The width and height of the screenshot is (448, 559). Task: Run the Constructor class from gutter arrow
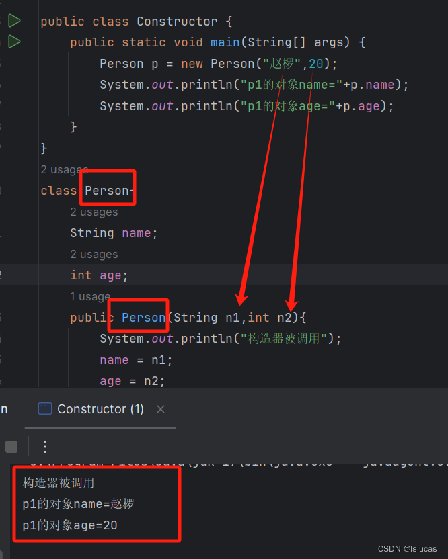click(x=14, y=21)
